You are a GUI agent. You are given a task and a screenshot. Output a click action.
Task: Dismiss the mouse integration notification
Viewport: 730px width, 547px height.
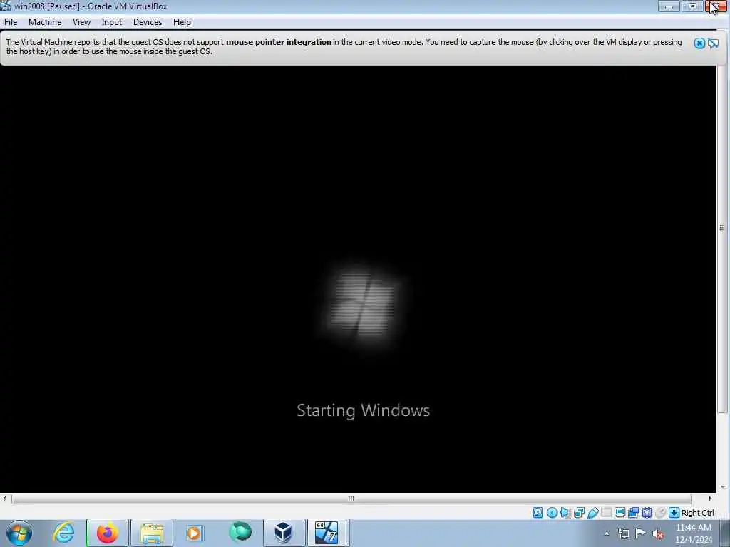[x=699, y=43]
